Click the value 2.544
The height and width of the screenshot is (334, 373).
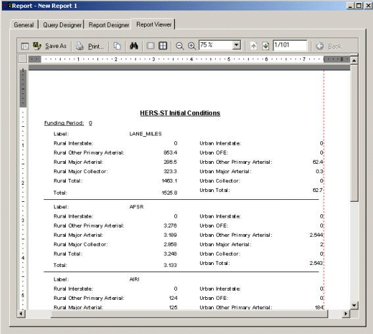click(x=316, y=235)
